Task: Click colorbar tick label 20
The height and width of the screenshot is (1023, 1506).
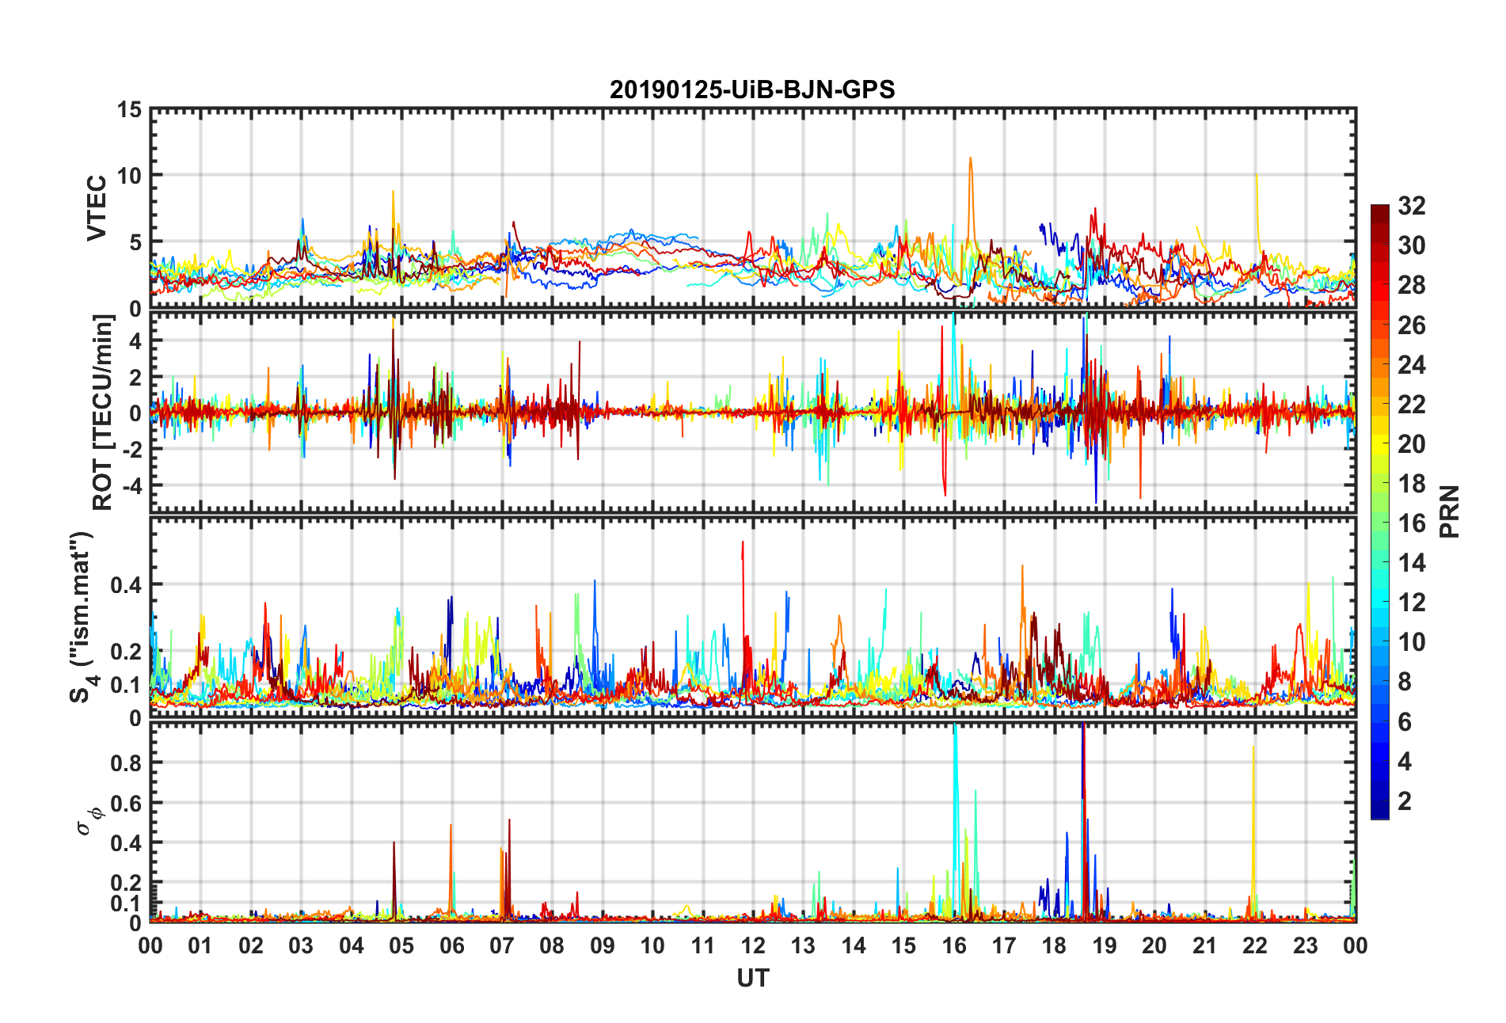Action: pos(1411,443)
